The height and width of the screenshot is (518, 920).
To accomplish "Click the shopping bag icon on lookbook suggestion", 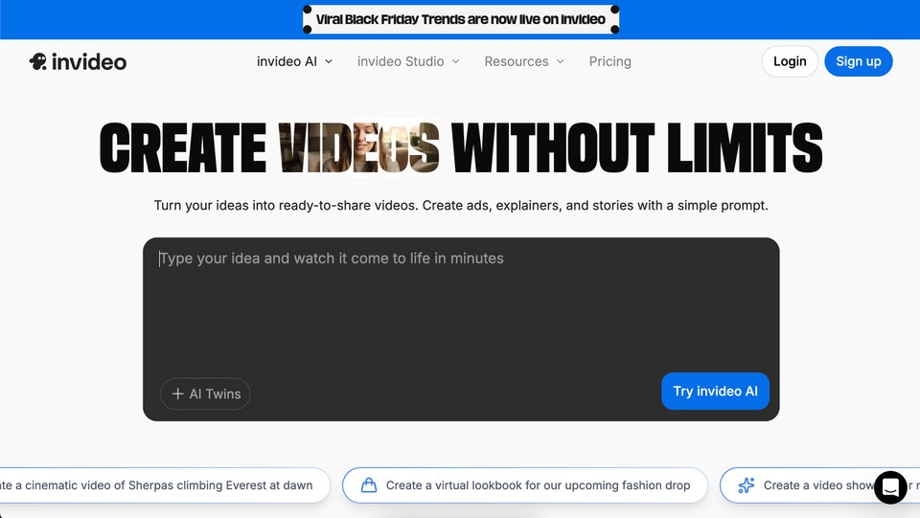I will 369,485.
